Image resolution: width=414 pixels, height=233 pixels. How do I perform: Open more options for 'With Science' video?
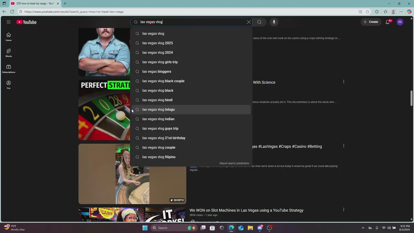pos(343,82)
